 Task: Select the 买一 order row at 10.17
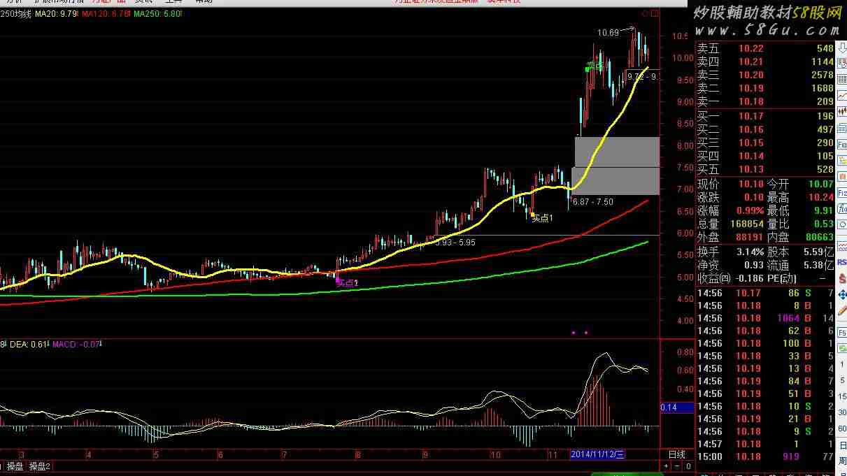coord(766,117)
